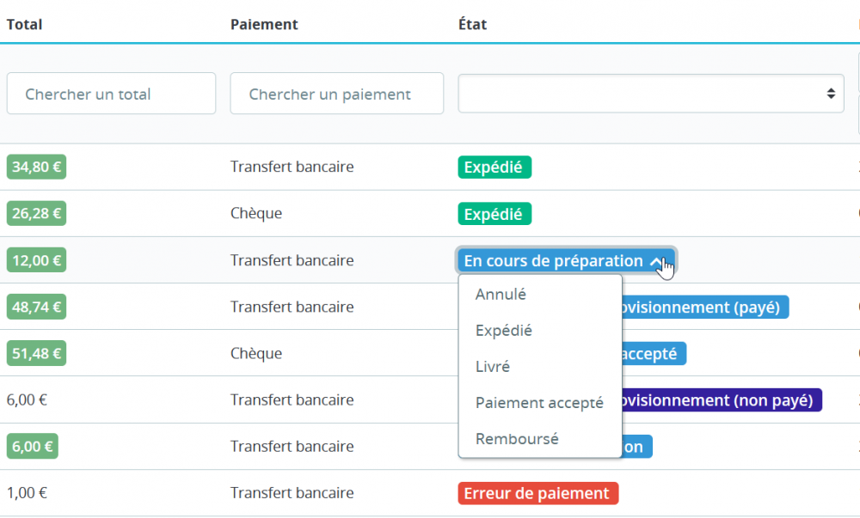Click the 34,80 € total badge
Screen dimensions: 860x518
click(36, 168)
